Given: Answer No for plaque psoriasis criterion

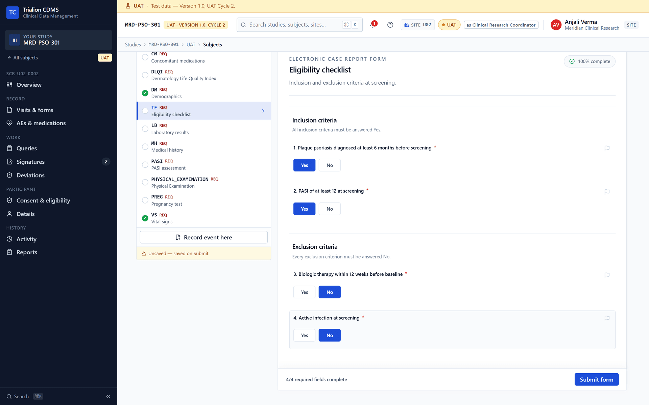Looking at the screenshot, I should (x=330, y=165).
